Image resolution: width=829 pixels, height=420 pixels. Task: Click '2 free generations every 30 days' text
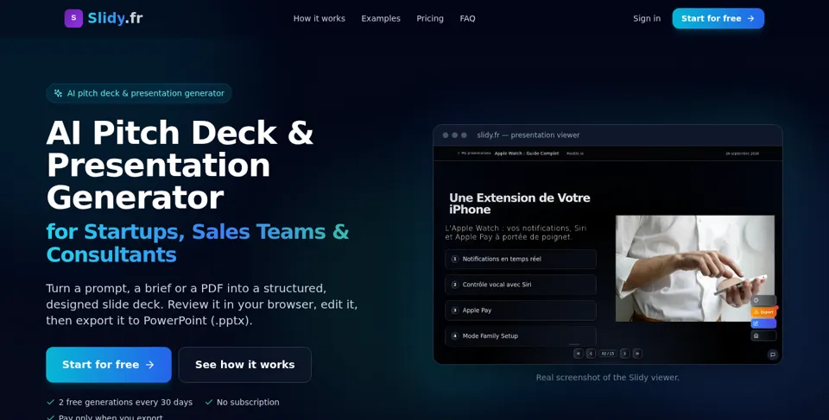(125, 402)
